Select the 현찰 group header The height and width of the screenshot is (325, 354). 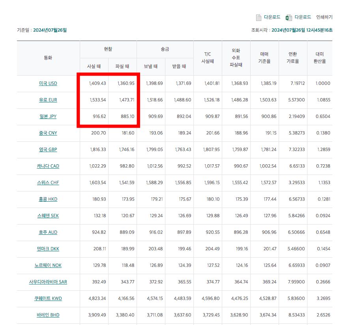click(x=108, y=49)
